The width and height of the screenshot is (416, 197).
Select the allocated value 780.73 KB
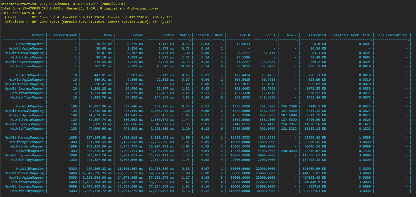(317, 75)
